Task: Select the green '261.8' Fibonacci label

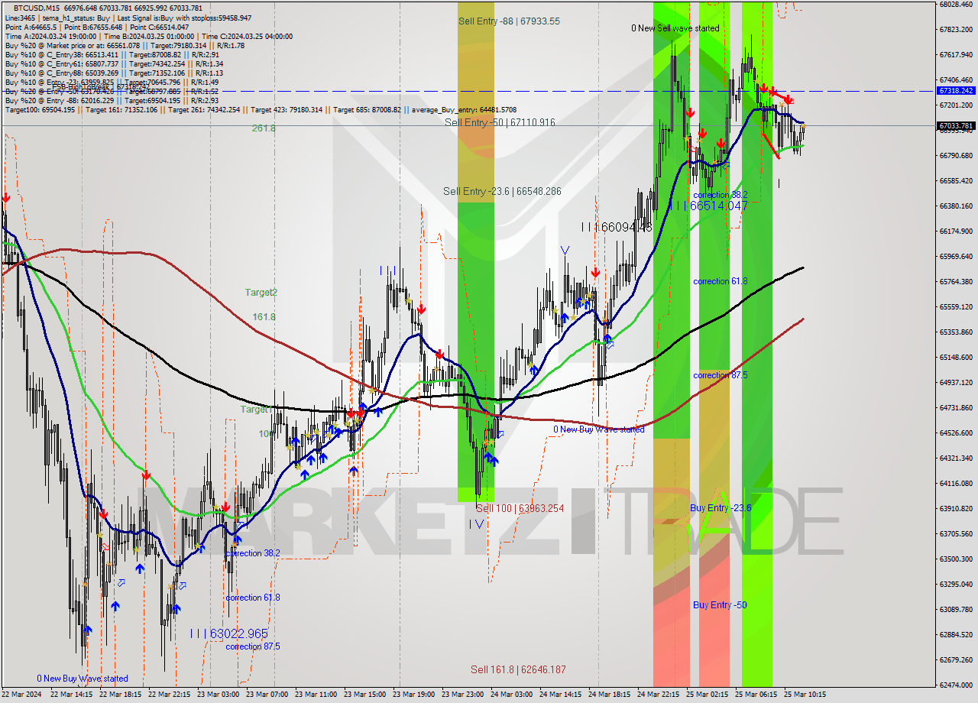Action: tap(264, 128)
